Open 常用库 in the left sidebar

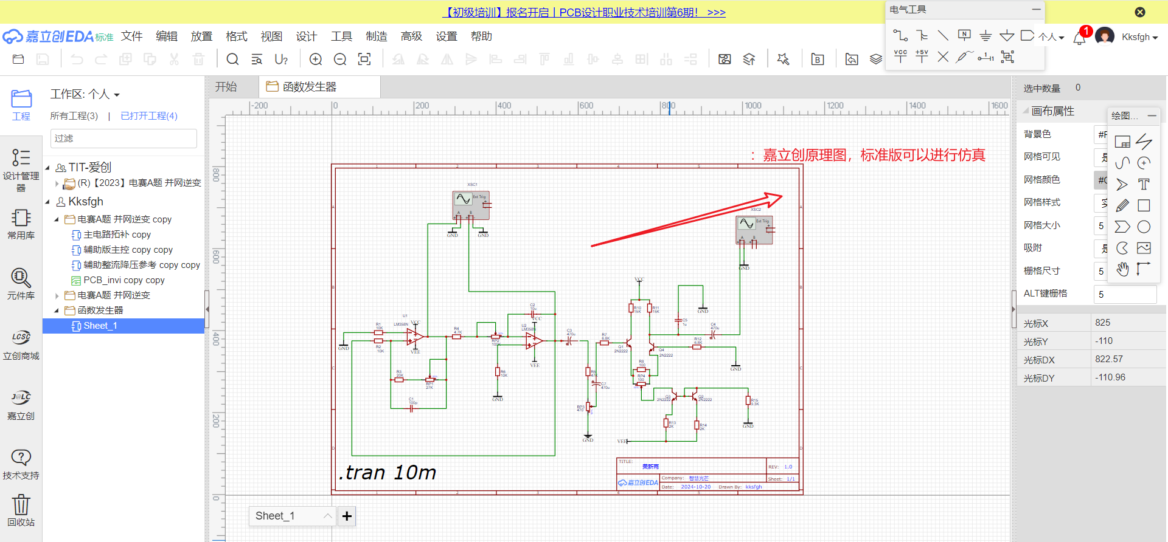(21, 224)
